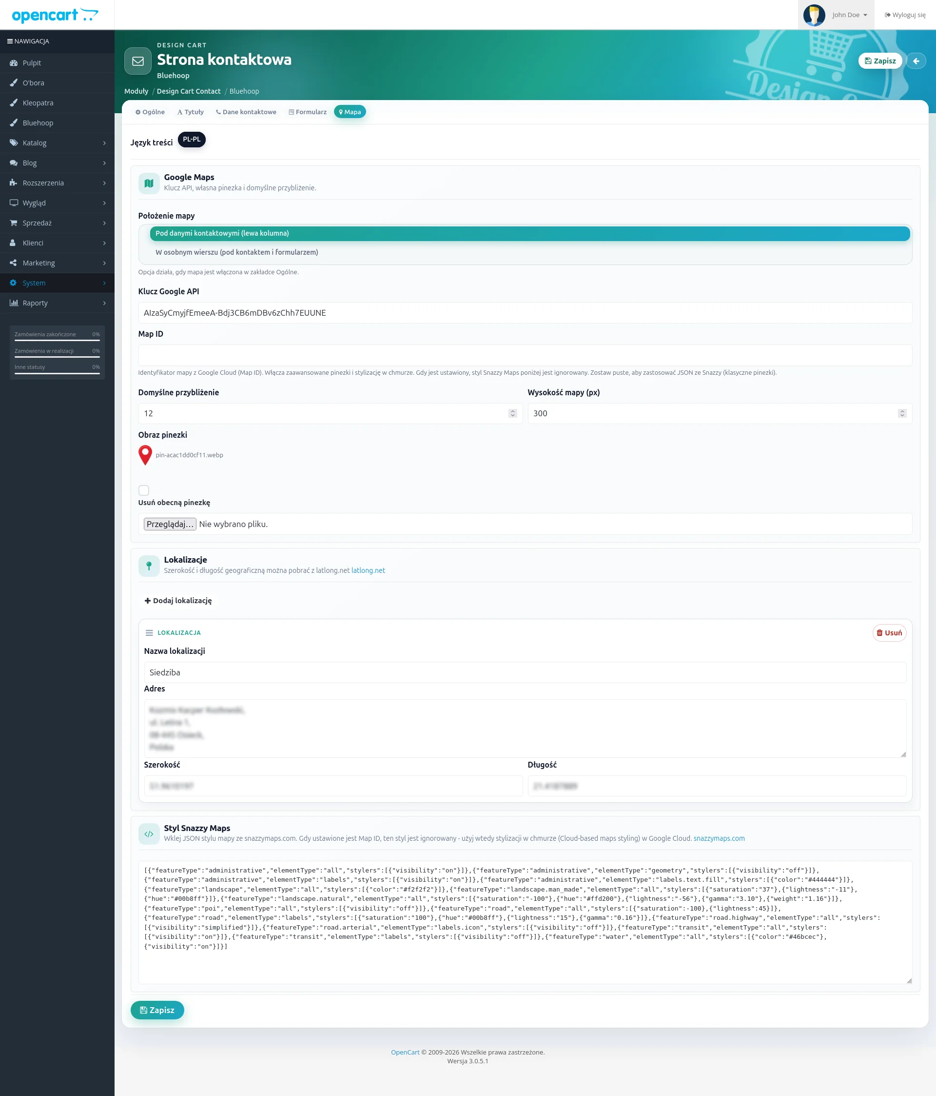
Task: Follow the latlong.net link
Action: click(368, 570)
